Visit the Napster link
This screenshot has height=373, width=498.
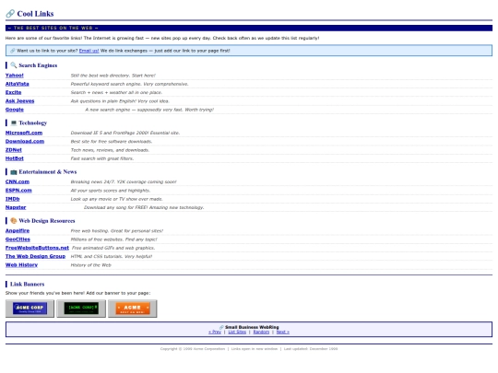16,207
